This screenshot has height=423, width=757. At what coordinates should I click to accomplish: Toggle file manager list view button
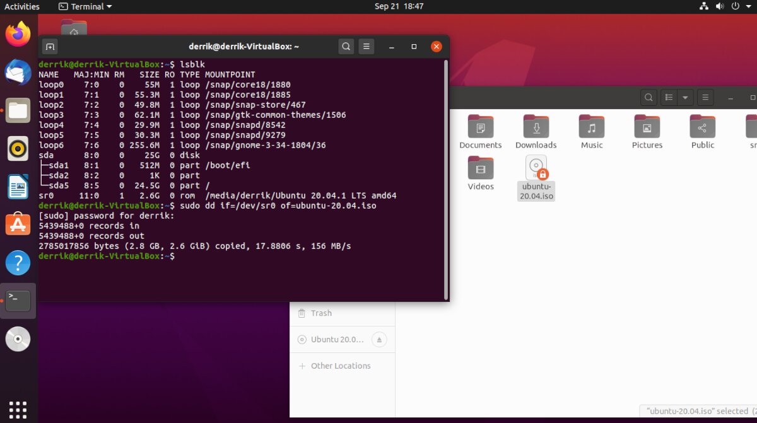click(x=669, y=98)
